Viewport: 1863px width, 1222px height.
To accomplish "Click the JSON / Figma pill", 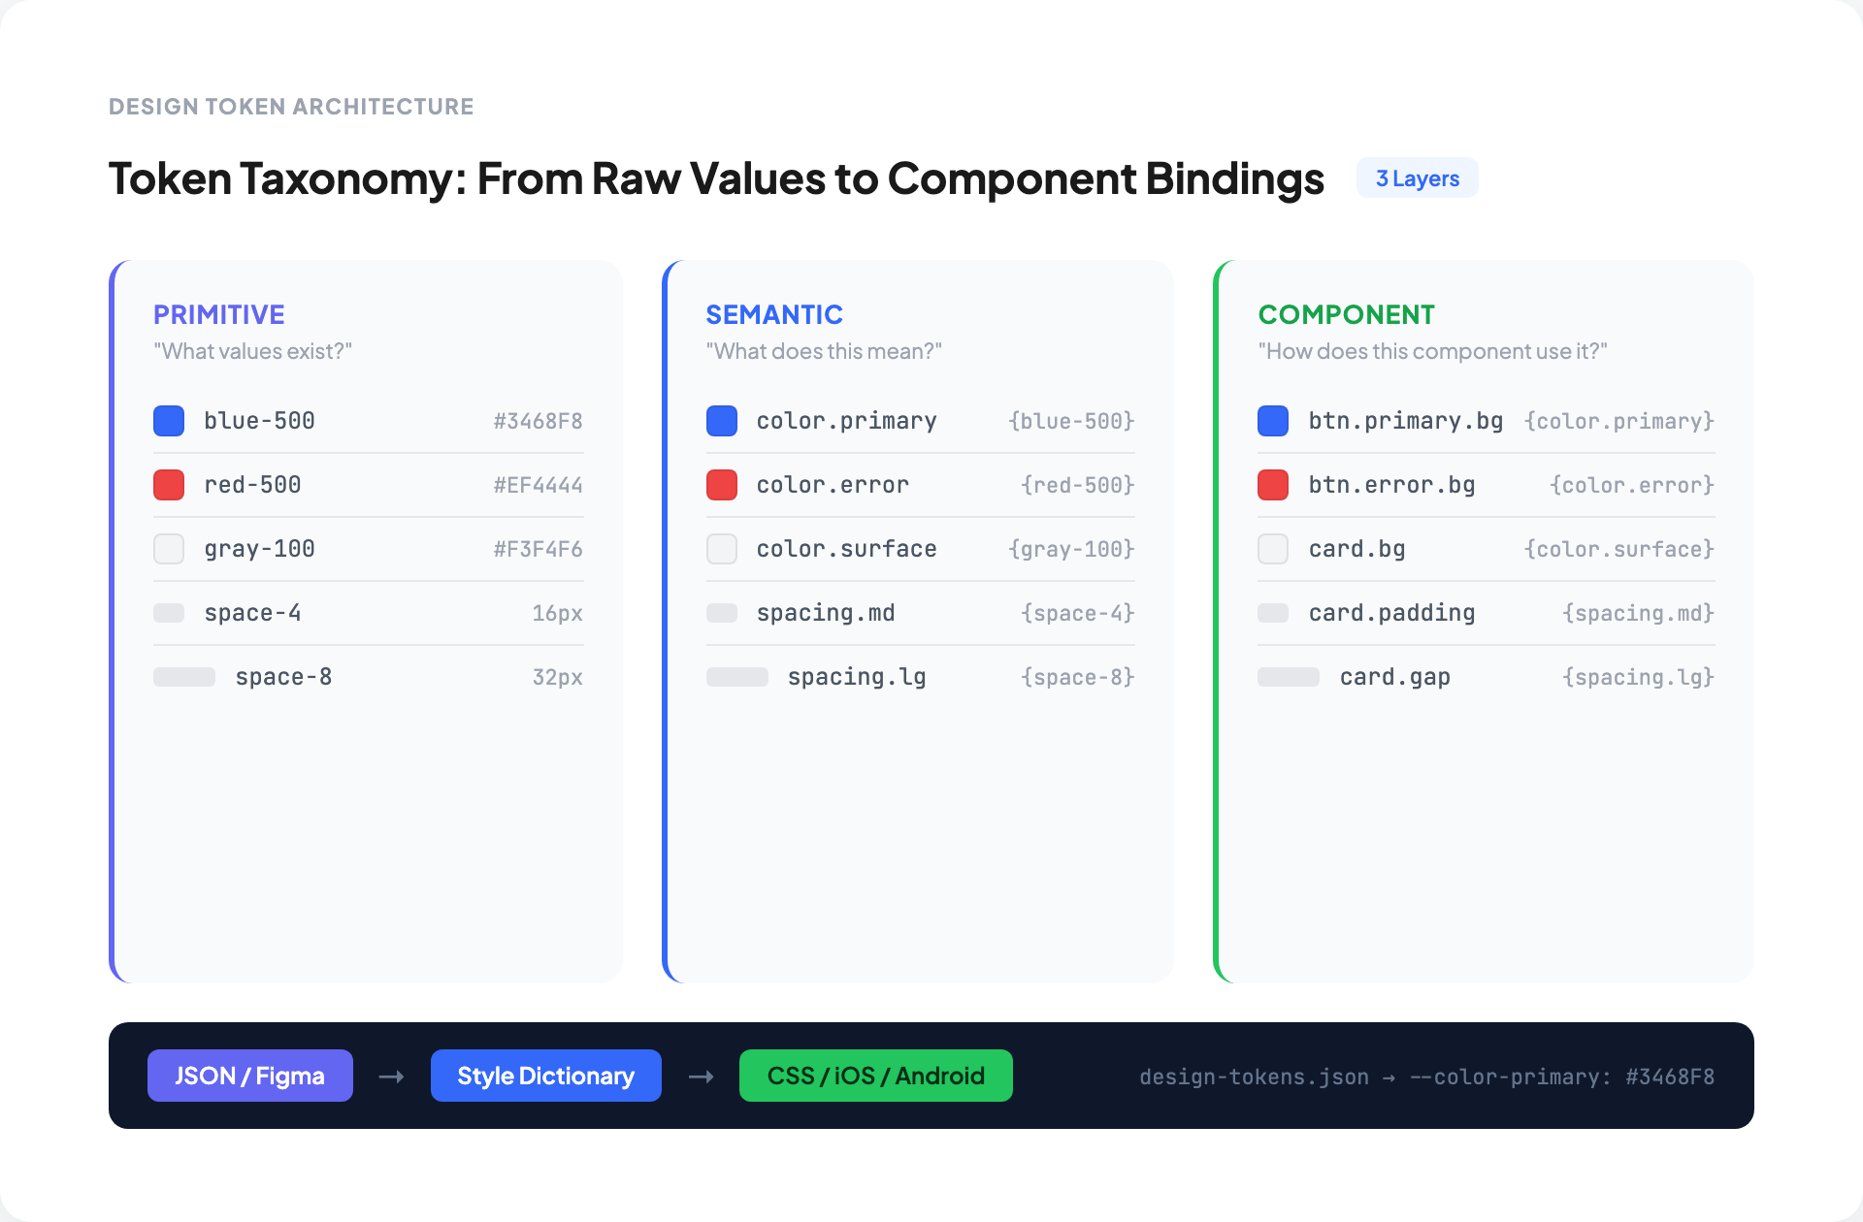I will coord(250,1076).
